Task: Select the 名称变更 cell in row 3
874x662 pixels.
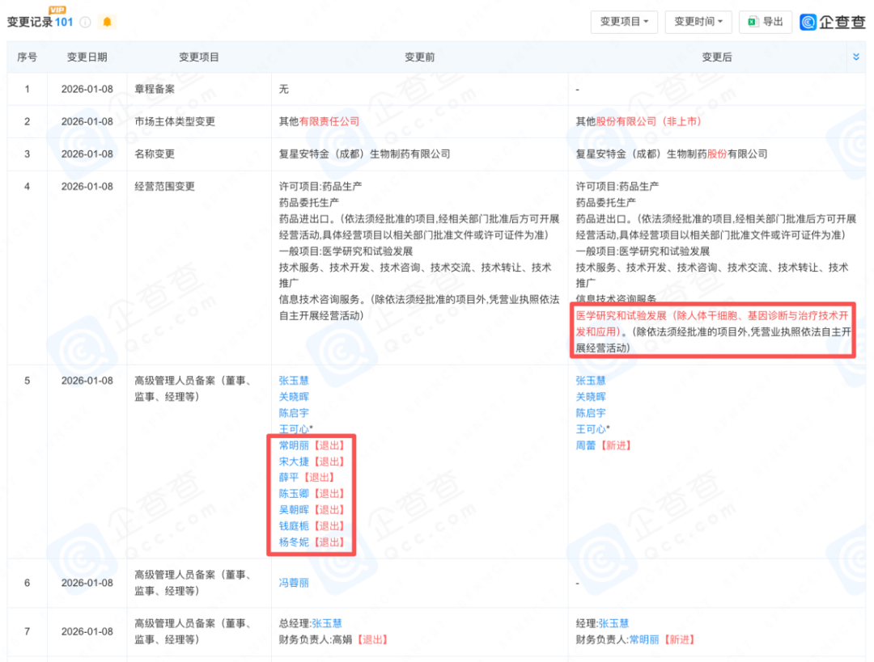Action: click(154, 154)
